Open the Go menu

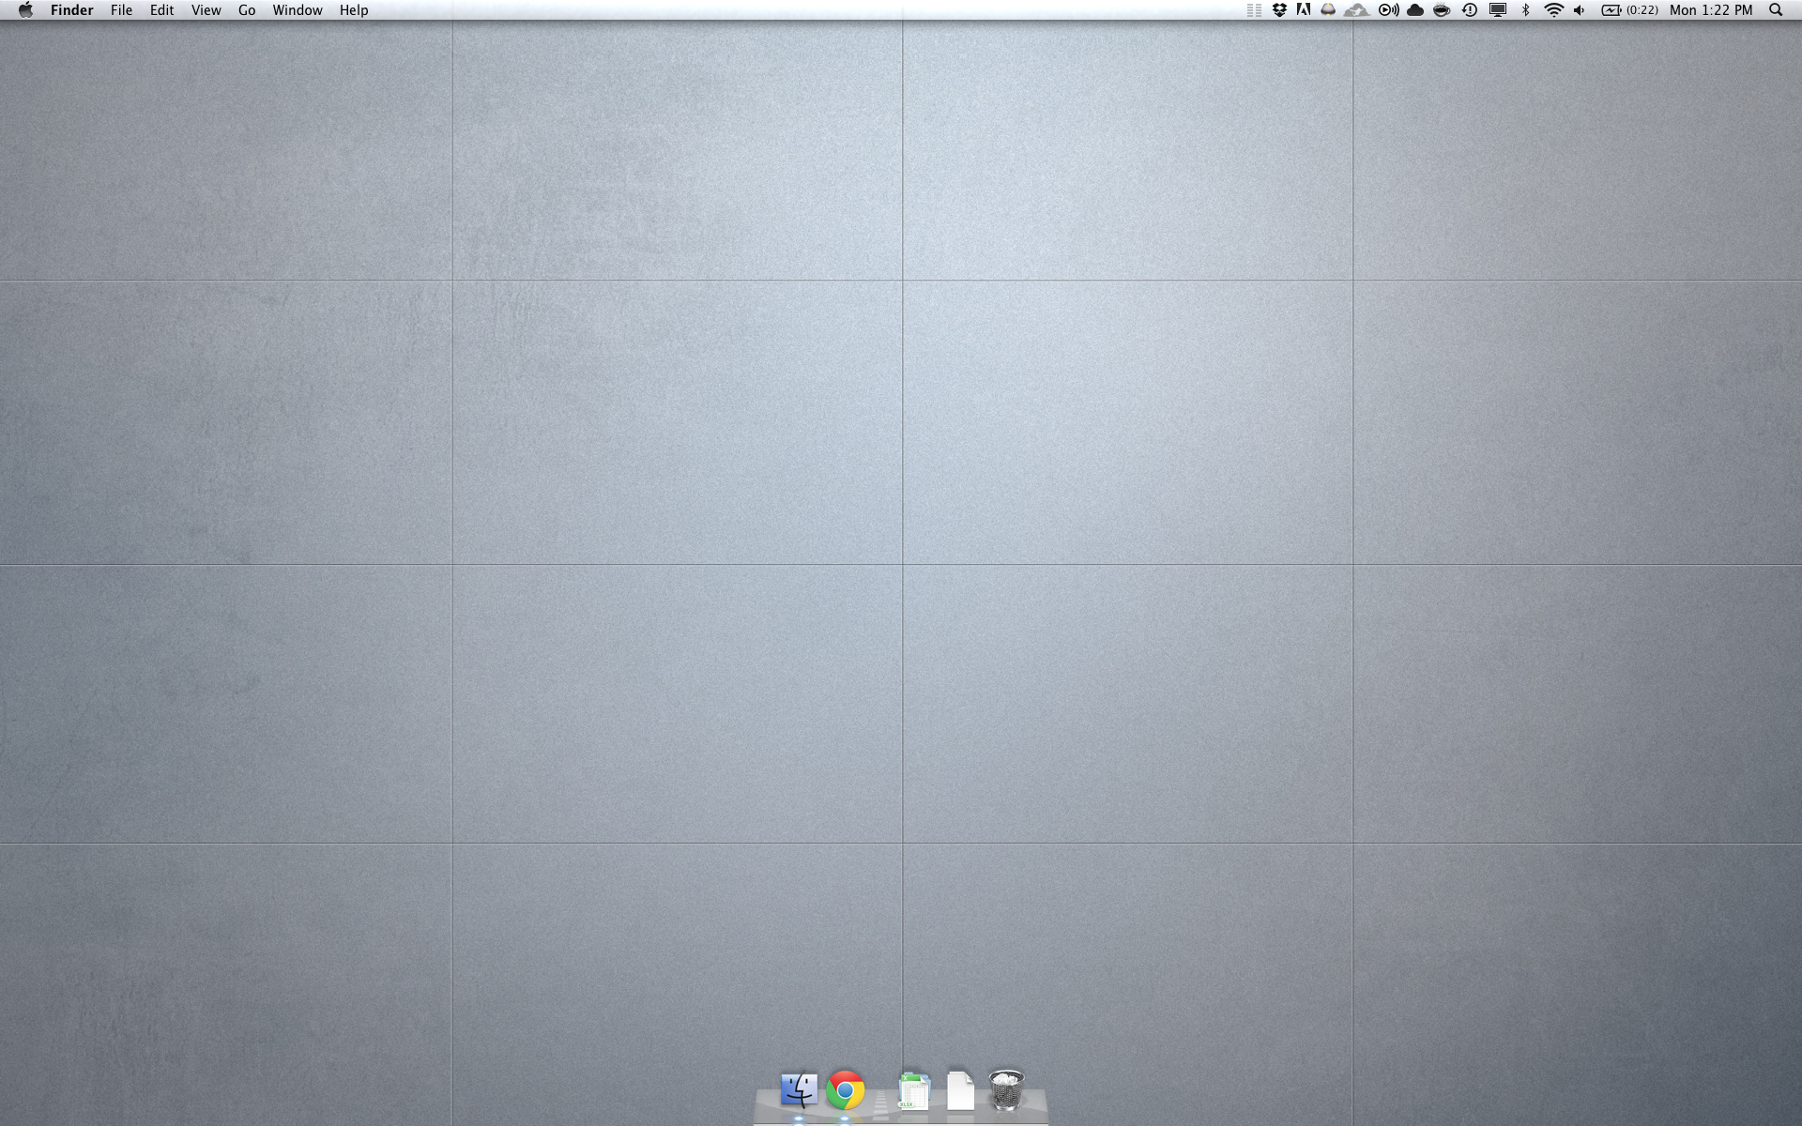(x=247, y=10)
